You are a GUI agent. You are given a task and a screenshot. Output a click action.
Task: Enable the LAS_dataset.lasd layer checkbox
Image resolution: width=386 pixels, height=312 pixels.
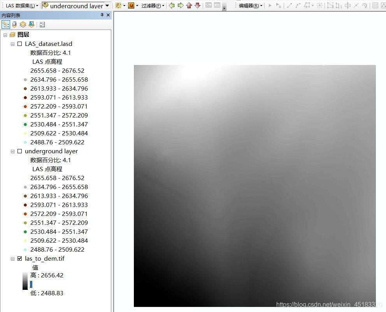[x=20, y=44]
